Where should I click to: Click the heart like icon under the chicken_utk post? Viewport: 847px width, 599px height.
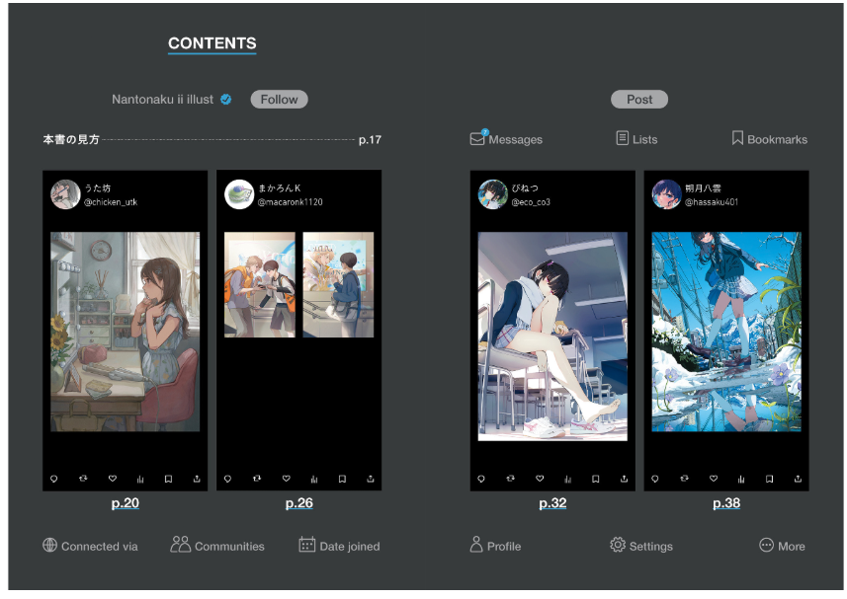point(112,479)
